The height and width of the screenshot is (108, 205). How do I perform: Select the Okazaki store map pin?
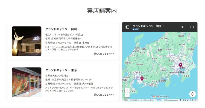coord(142,79)
